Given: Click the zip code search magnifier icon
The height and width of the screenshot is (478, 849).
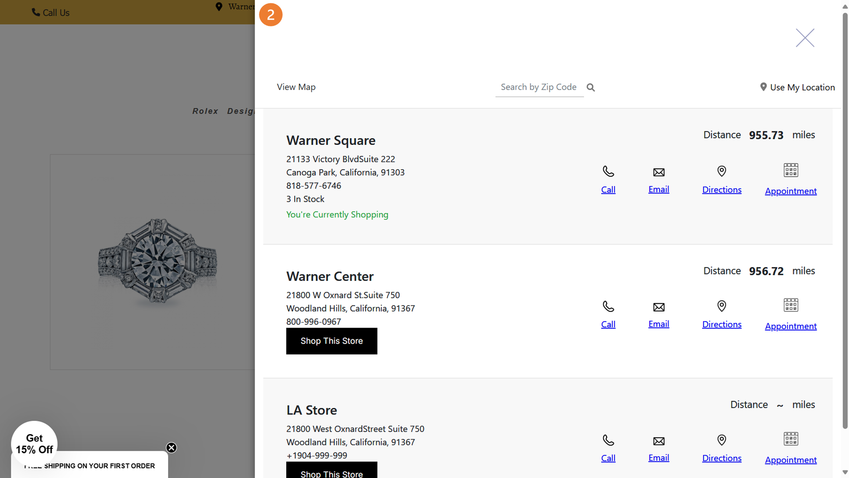Looking at the screenshot, I should tap(590, 87).
